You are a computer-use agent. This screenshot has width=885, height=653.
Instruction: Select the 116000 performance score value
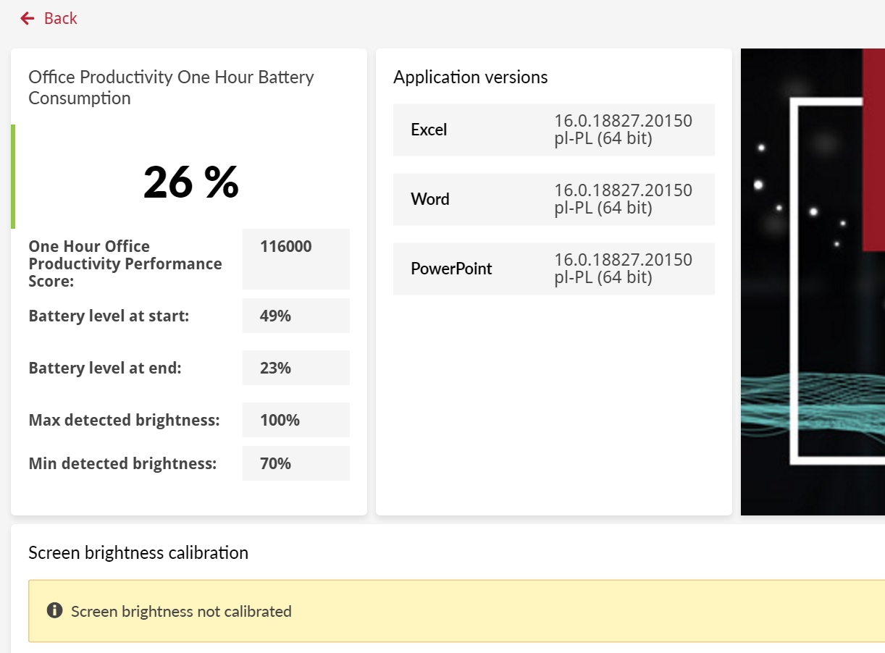tap(286, 247)
